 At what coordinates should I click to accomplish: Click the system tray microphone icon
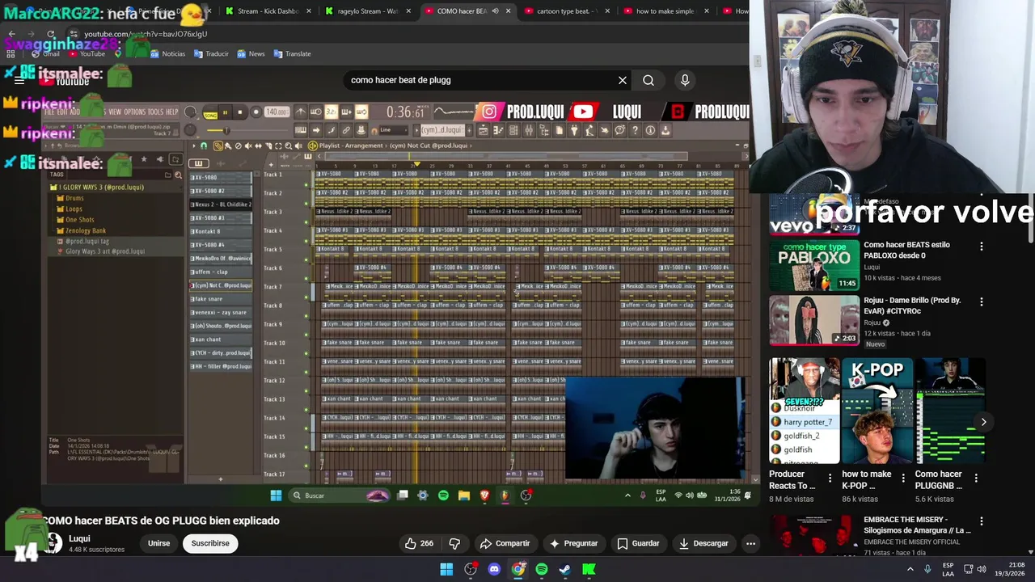coord(927,569)
